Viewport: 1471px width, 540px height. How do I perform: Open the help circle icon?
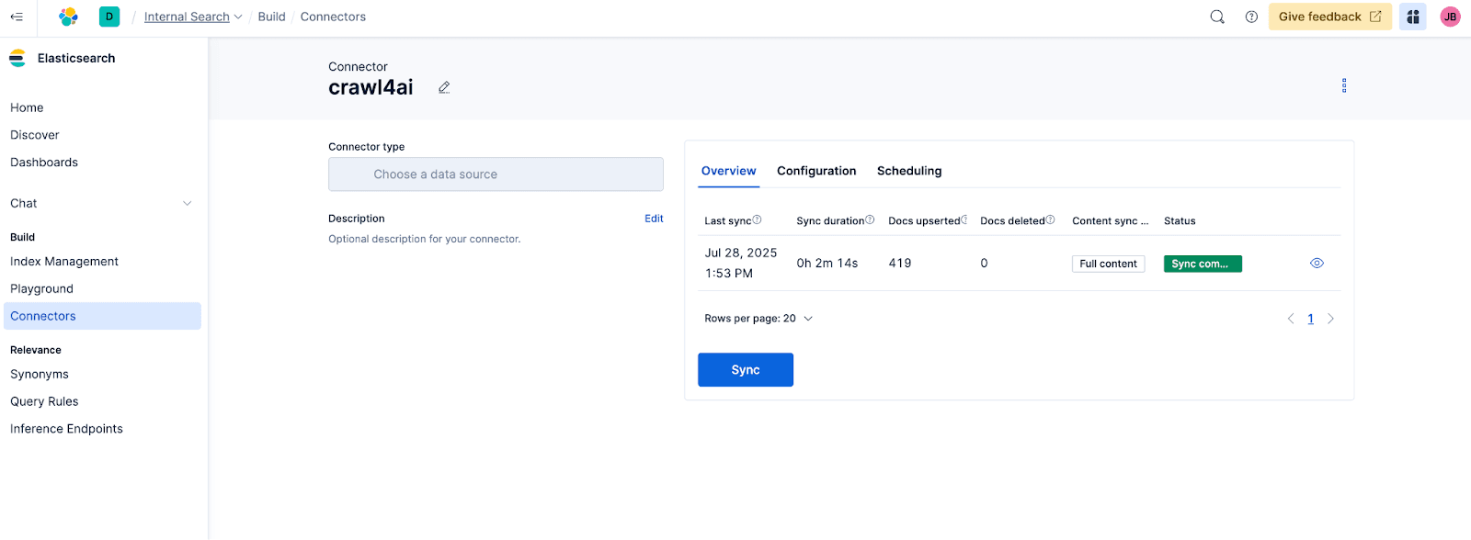tap(1251, 17)
